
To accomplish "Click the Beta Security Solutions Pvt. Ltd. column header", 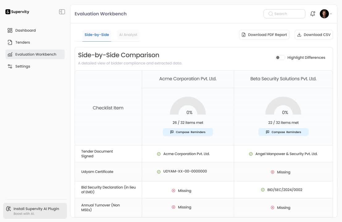I will (283, 79).
